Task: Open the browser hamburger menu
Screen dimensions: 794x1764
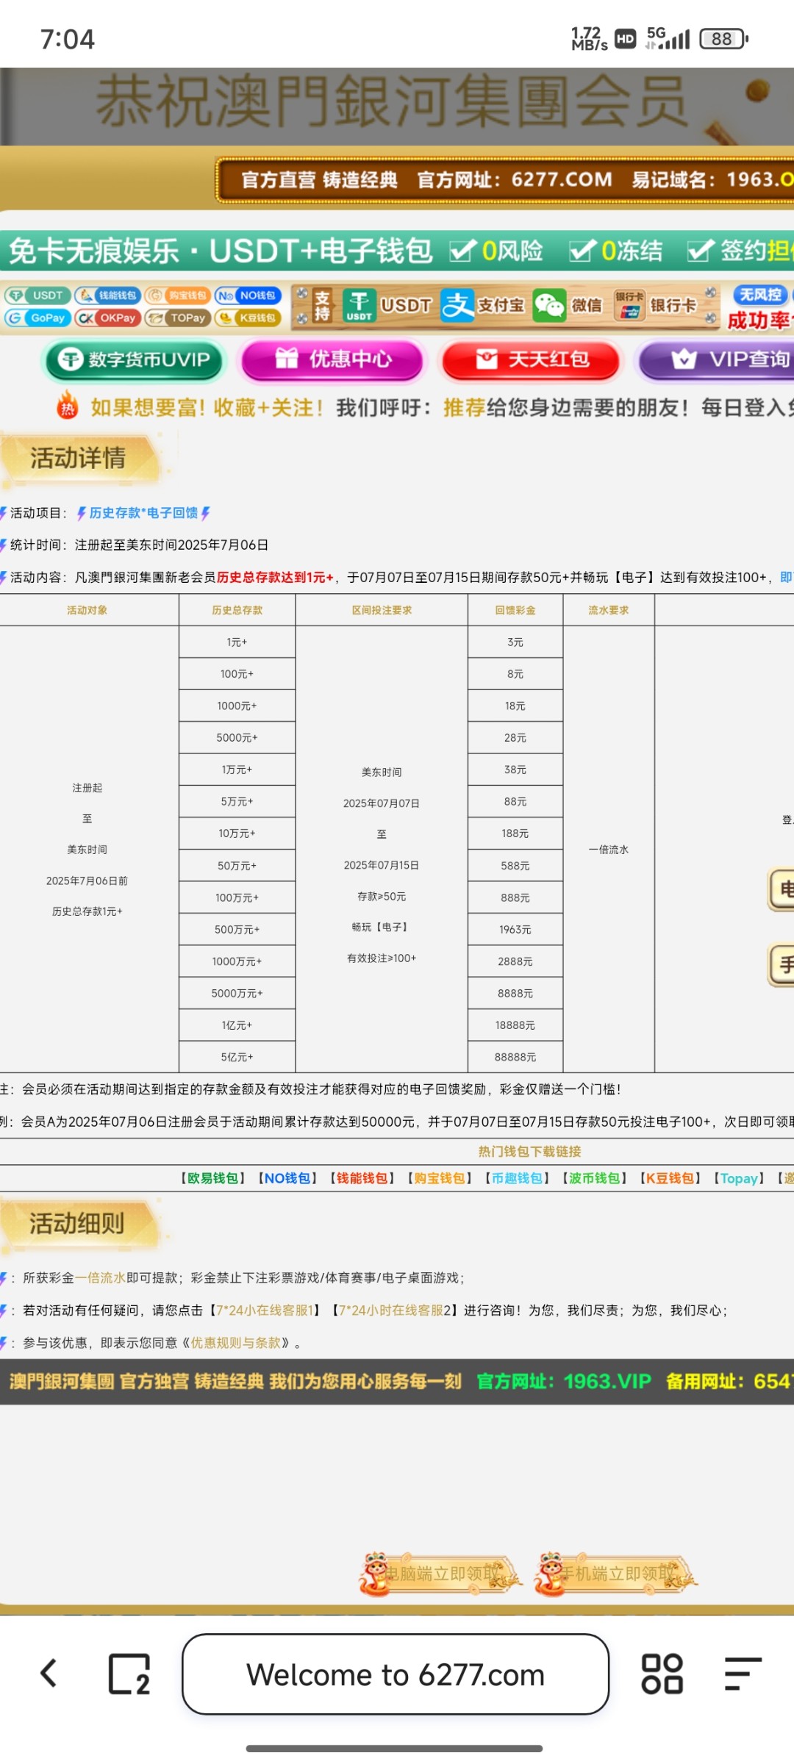Action: [x=741, y=1674]
